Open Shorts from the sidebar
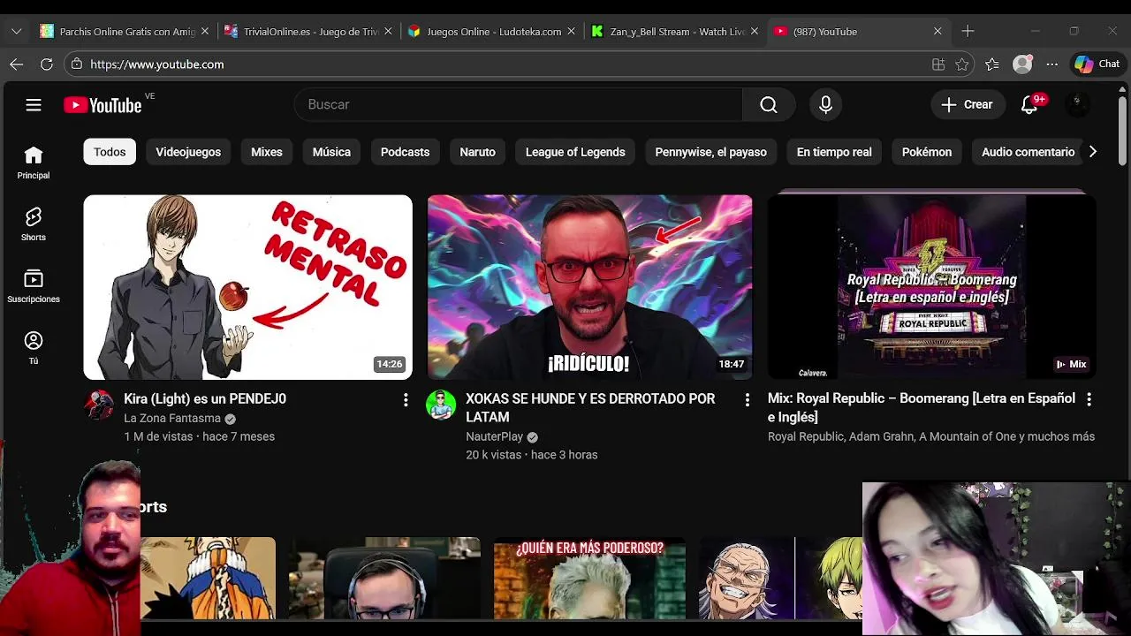Image resolution: width=1131 pixels, height=636 pixels. point(34,224)
